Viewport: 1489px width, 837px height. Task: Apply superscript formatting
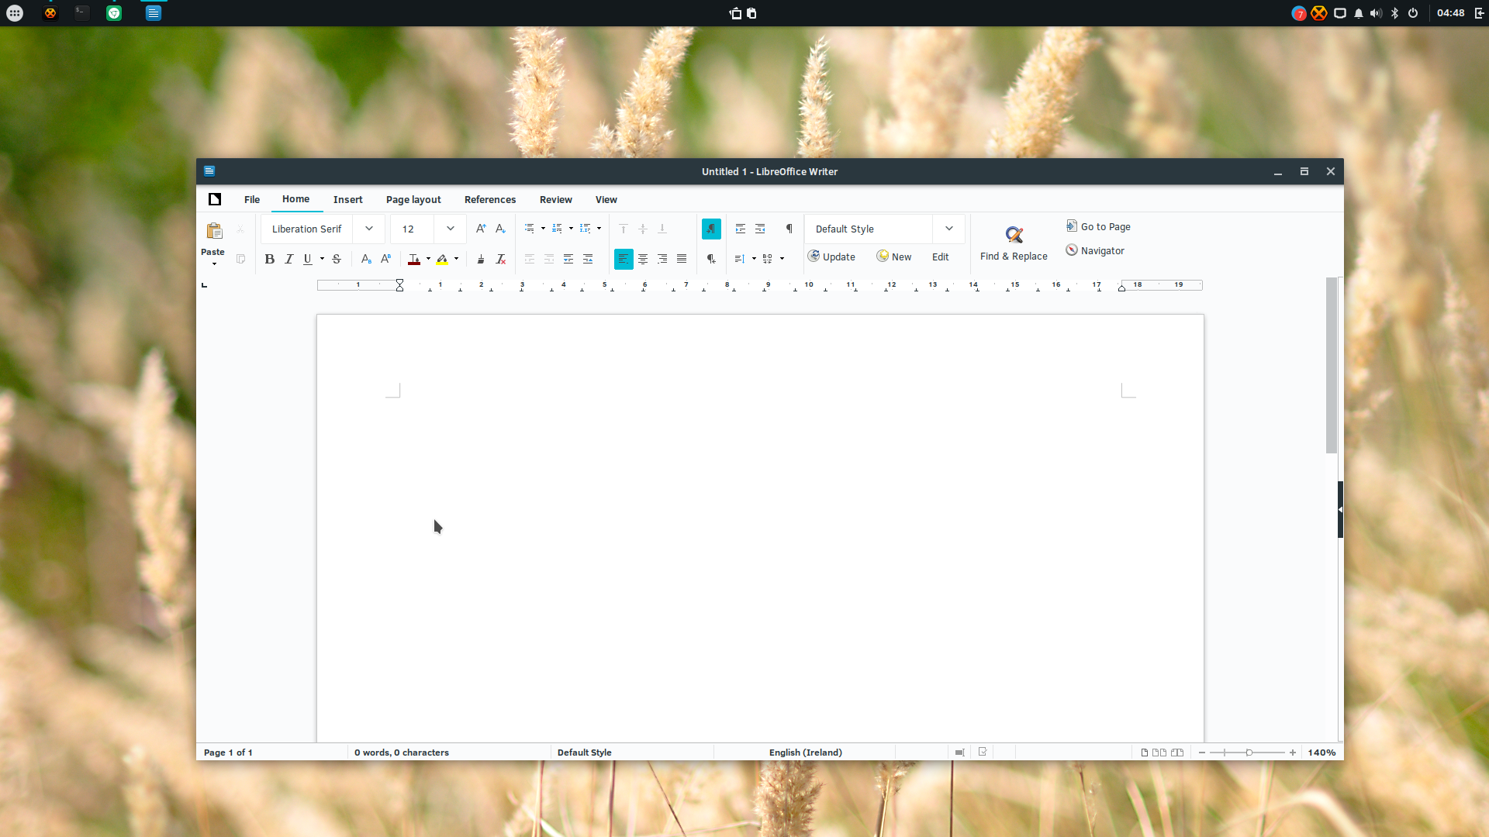pos(385,259)
